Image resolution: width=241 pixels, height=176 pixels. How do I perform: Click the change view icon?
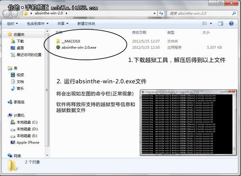204,24
